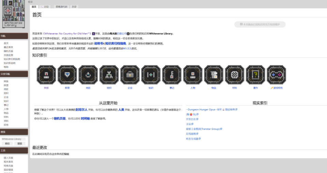
Task: Switch to the 历史 tab
Action: (x=74, y=7)
